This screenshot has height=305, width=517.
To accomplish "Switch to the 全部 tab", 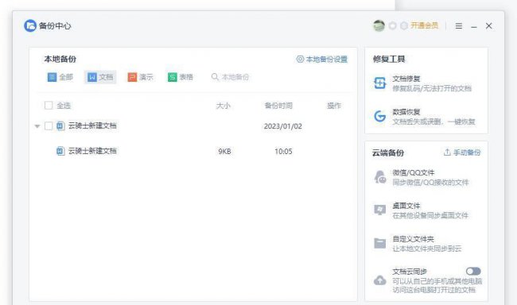I will coord(60,77).
